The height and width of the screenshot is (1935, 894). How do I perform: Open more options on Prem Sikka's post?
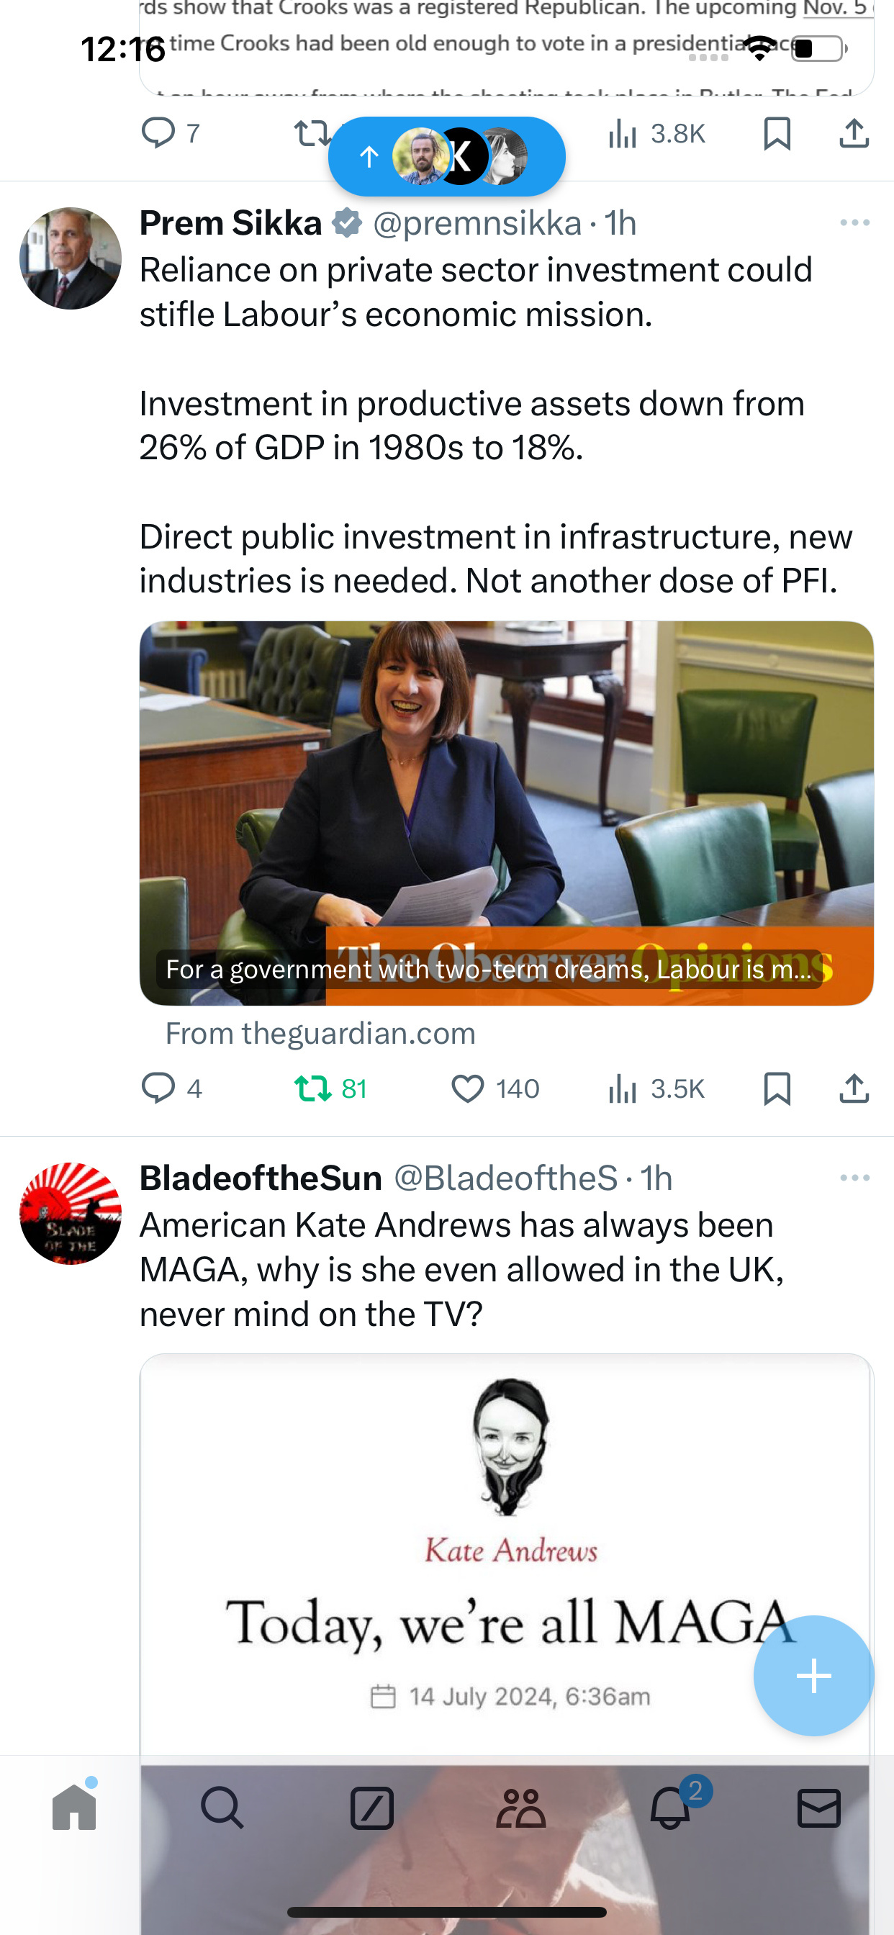click(x=855, y=222)
